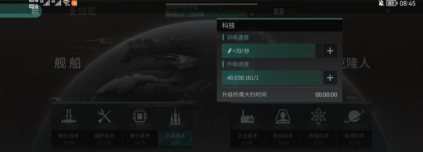Select the 武器技术 missiles icon

click(x=176, y=117)
